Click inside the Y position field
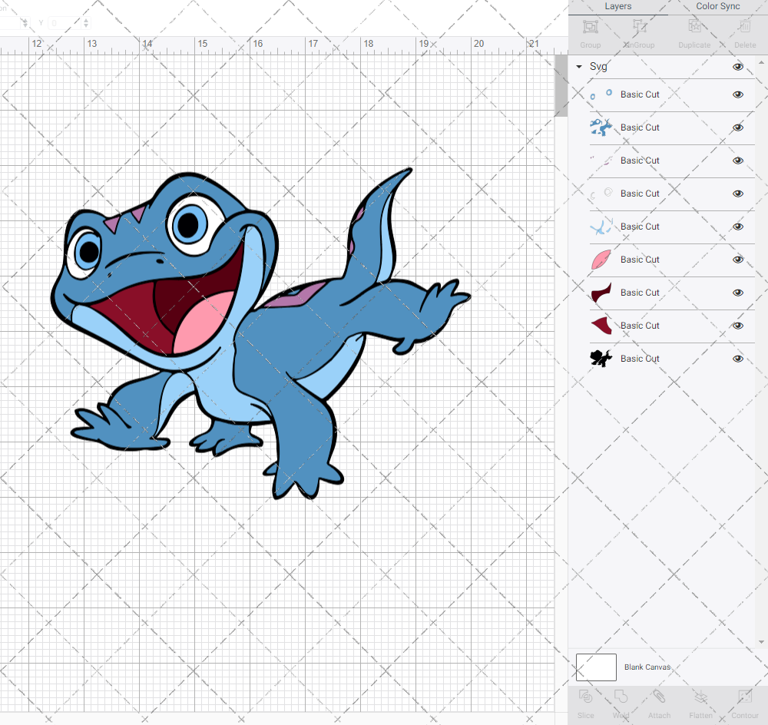The width and height of the screenshot is (768, 725). tap(65, 22)
